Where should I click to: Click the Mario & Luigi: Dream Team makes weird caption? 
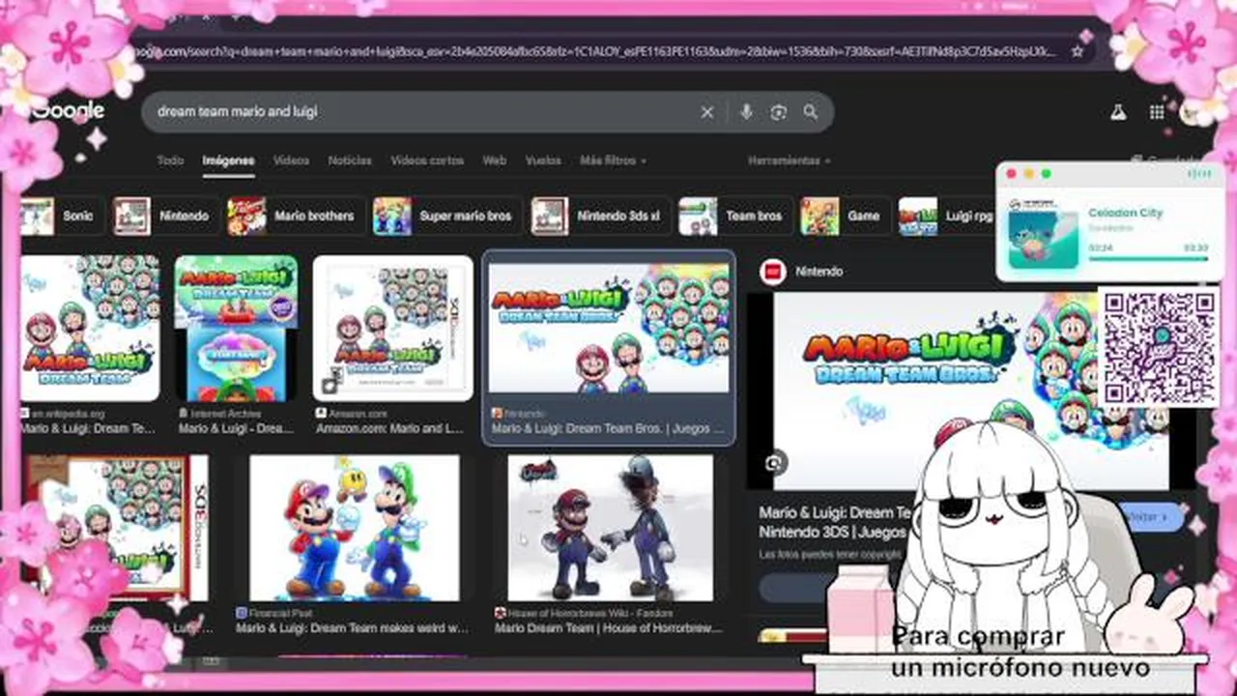(x=353, y=627)
